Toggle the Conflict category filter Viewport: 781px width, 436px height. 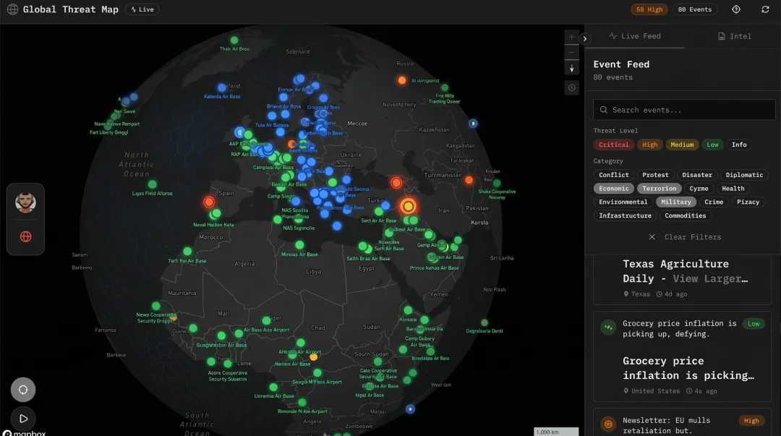pos(614,175)
